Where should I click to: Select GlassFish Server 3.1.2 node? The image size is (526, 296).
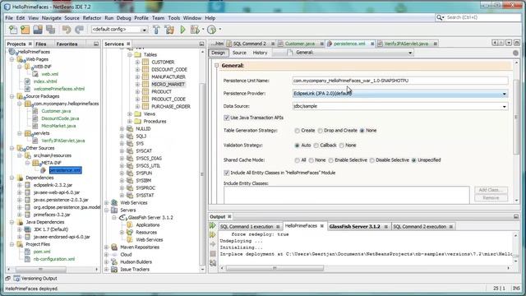coord(150,217)
